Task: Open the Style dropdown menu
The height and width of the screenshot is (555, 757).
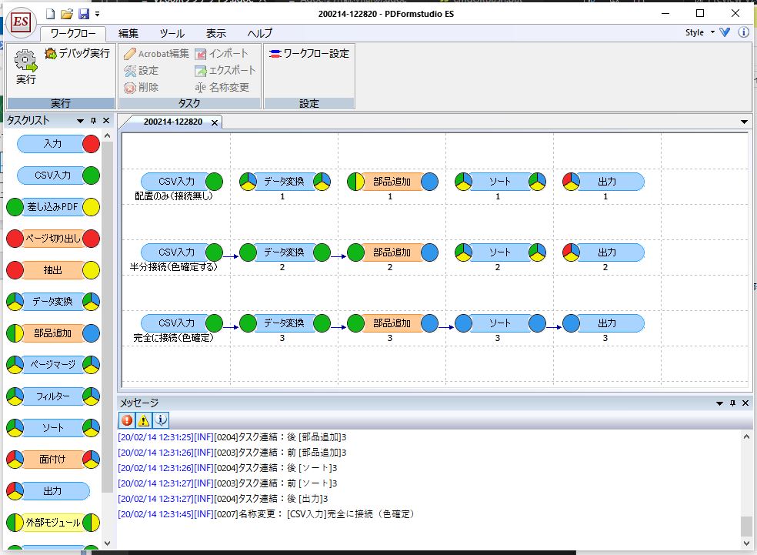Action: coord(699,32)
